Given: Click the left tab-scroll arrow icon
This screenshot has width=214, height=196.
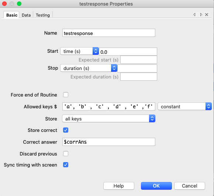Looking at the screenshot, I should coord(194,14).
